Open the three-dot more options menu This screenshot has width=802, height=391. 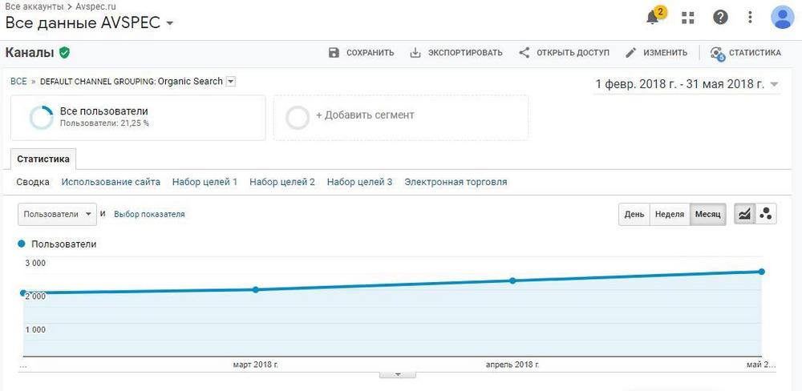(750, 18)
